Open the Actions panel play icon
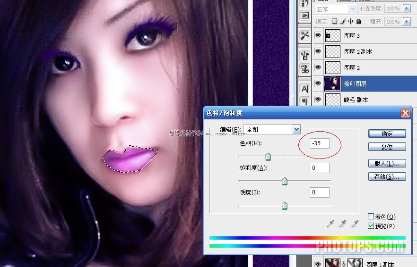 [x=305, y=15]
